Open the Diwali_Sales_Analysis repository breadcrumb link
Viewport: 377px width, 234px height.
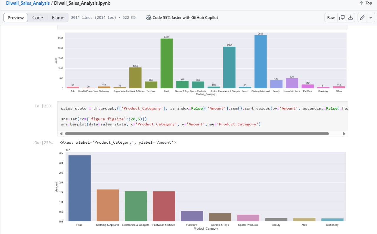28,3
